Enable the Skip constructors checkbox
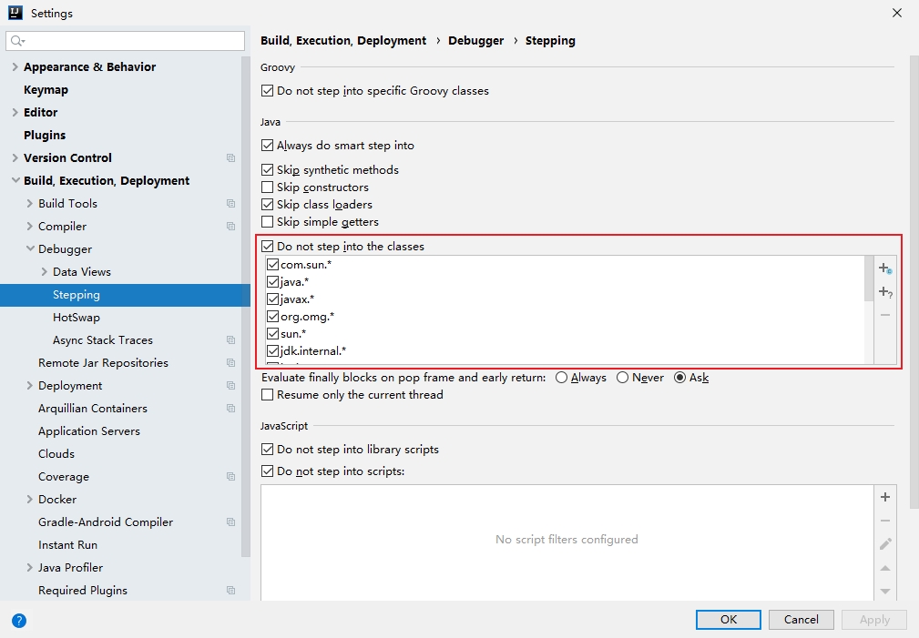This screenshot has width=919, height=638. click(x=268, y=187)
